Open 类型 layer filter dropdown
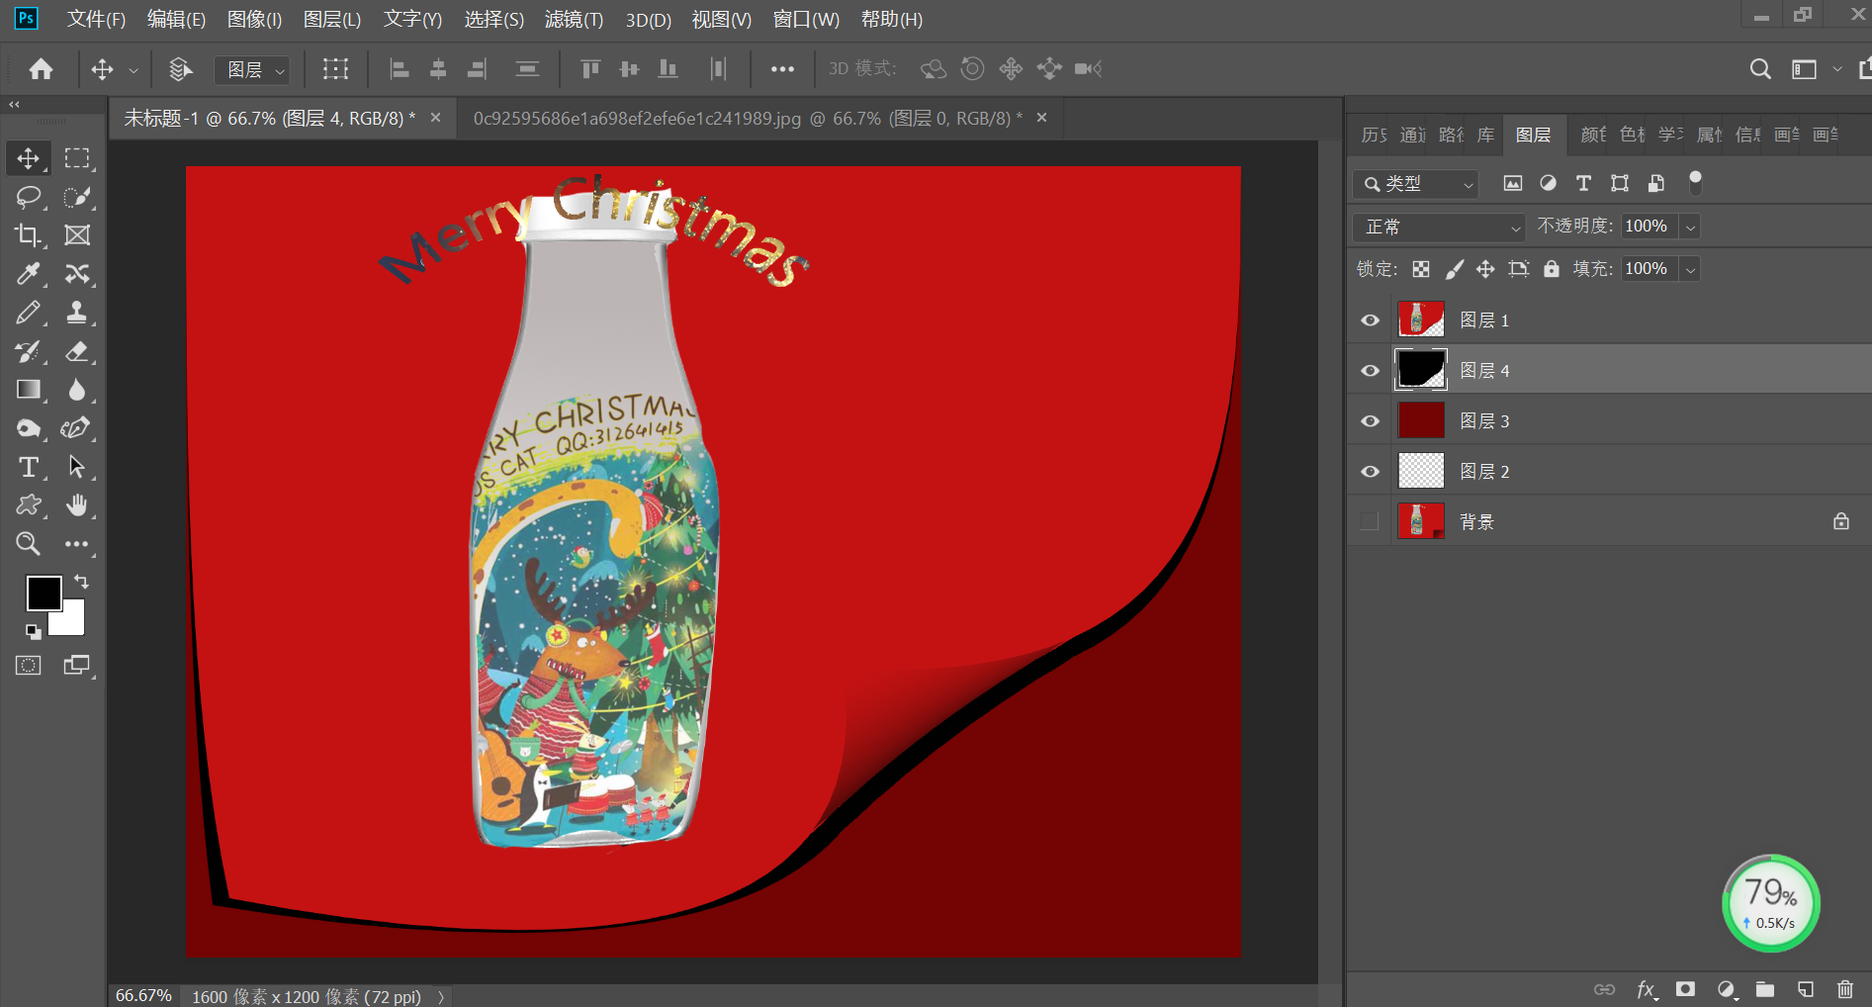Image resolution: width=1872 pixels, height=1007 pixels. point(1415,184)
